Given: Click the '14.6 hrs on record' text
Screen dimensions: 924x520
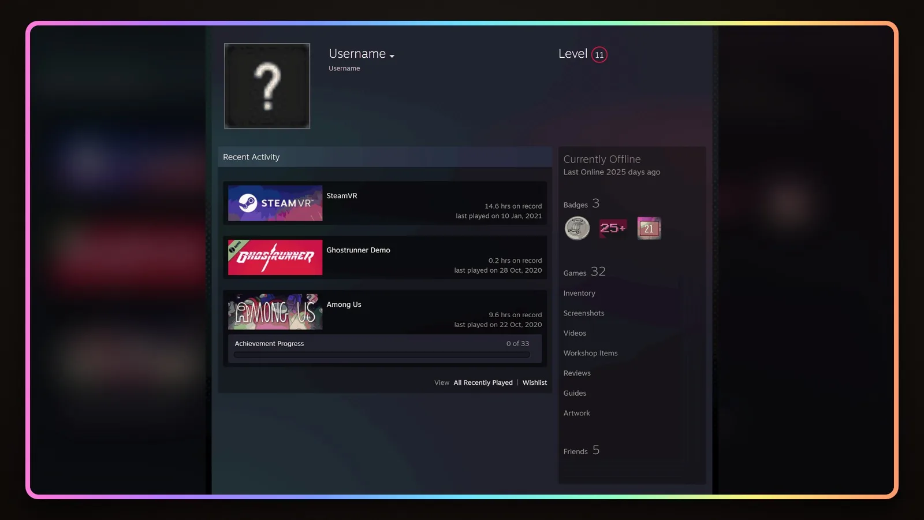Looking at the screenshot, I should [x=513, y=206].
